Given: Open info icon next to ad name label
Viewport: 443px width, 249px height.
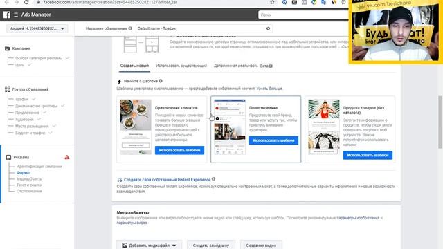Looking at the screenshot, I should coord(130,28).
